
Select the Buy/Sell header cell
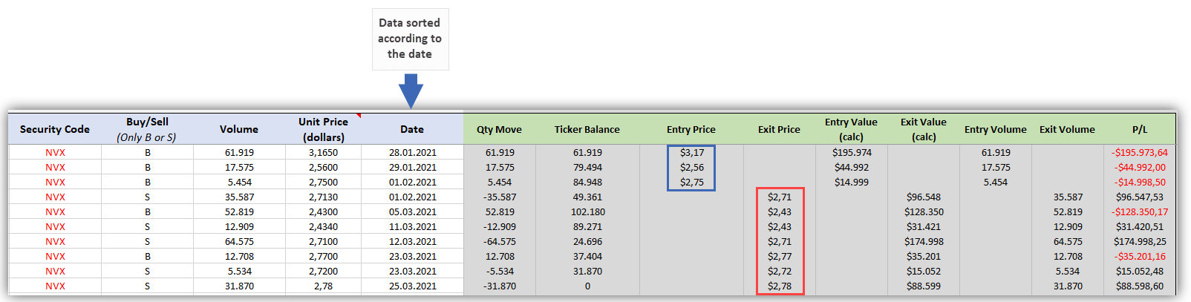pyautogui.click(x=147, y=129)
